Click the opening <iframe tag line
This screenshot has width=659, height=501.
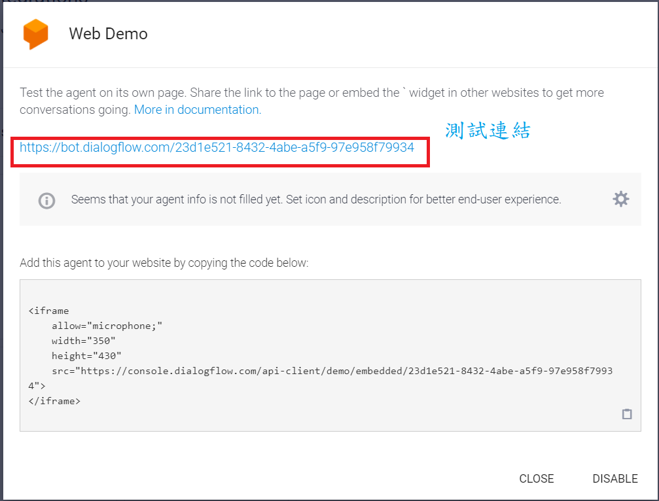48,311
